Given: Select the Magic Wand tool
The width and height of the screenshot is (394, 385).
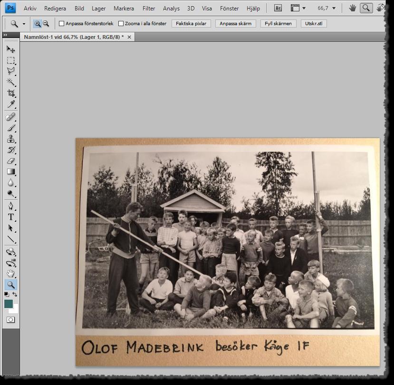Looking at the screenshot, I should pyautogui.click(x=10, y=82).
